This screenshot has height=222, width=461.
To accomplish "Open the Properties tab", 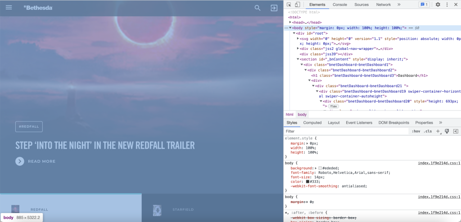I will 424,122.
